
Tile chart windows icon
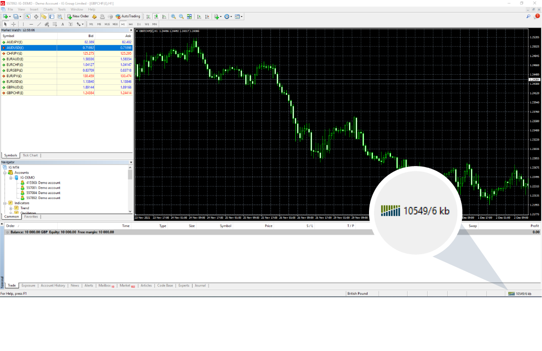tap(190, 16)
